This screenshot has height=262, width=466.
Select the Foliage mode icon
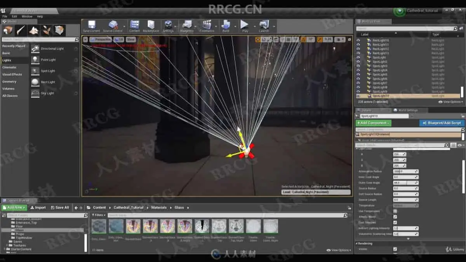46,31
